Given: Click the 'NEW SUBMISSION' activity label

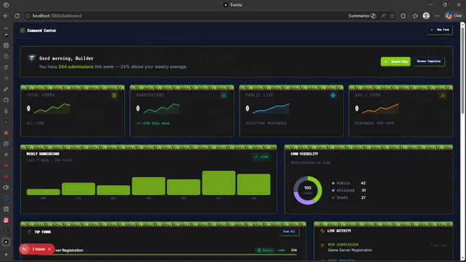Looking at the screenshot, I should pos(343,244).
